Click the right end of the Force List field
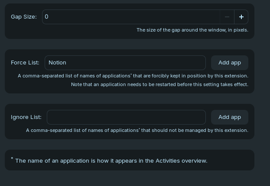Image resolution: width=270 pixels, height=186 pixels. pyautogui.click(x=199, y=63)
